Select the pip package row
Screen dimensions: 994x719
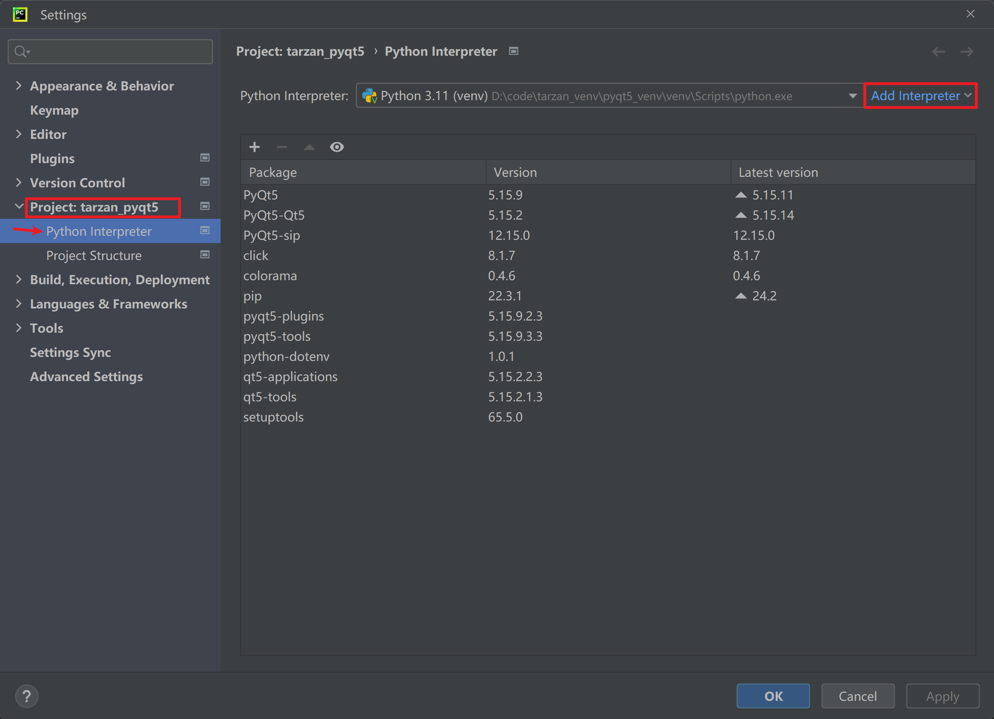pyautogui.click(x=608, y=296)
